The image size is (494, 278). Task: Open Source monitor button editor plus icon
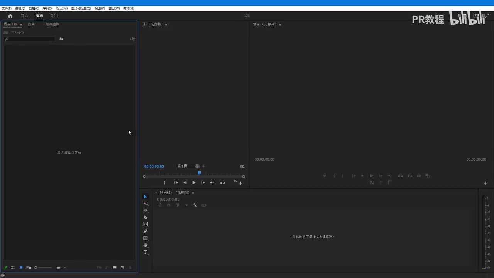click(x=240, y=183)
